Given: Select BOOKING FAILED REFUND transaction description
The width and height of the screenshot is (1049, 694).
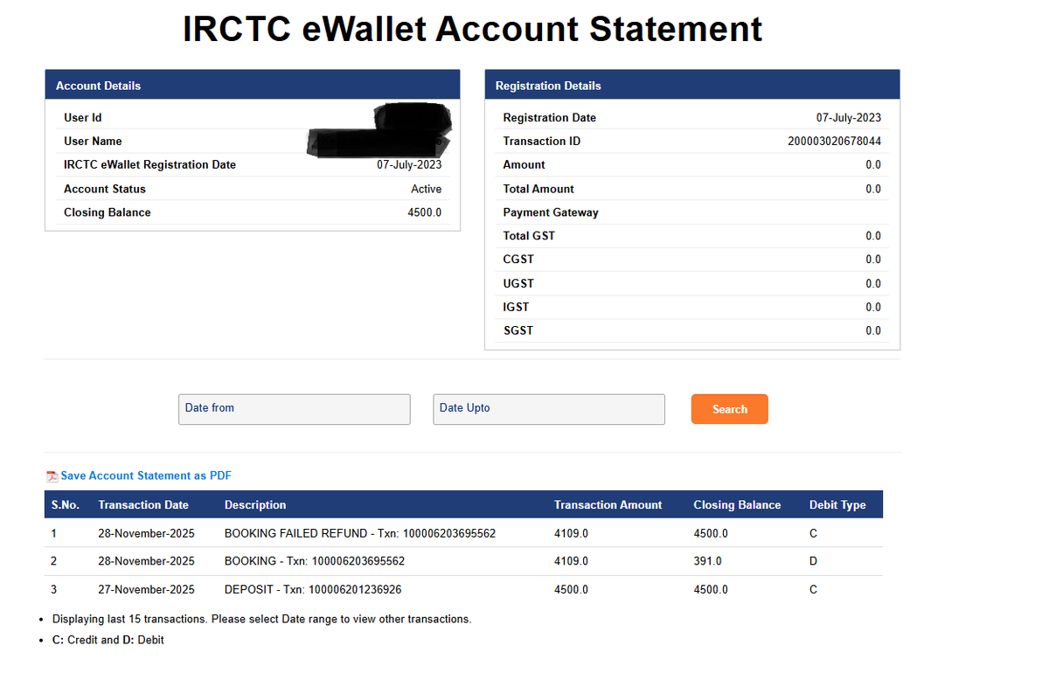Looking at the screenshot, I should tap(360, 533).
